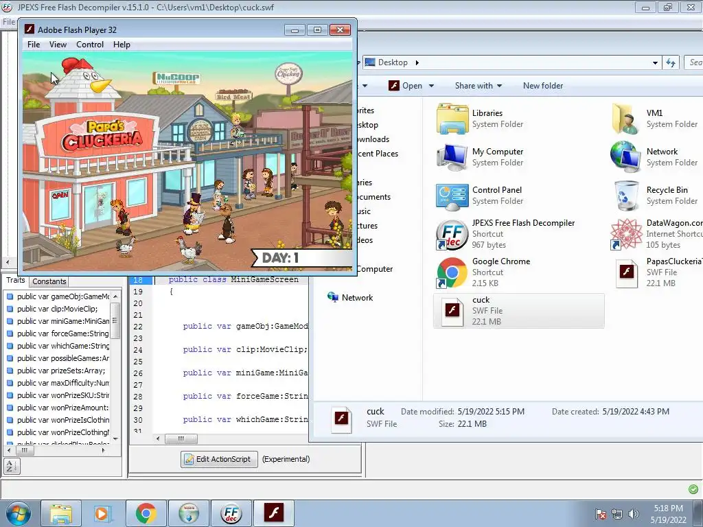This screenshot has width=703, height=527.
Task: Click the Explorer refresh button
Action: (671, 62)
